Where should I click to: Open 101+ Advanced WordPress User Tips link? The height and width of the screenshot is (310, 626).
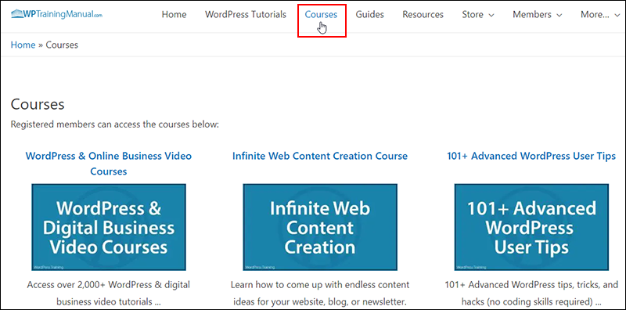(531, 156)
